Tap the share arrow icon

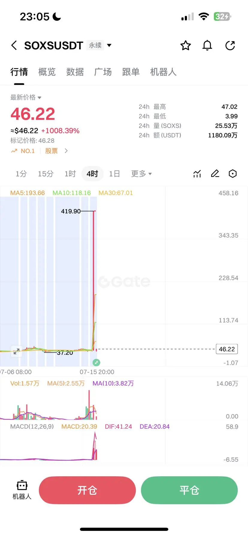(230, 45)
